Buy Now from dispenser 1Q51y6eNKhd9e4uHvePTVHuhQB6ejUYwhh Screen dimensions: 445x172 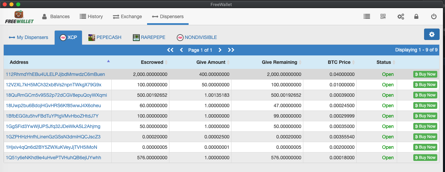(x=425, y=158)
